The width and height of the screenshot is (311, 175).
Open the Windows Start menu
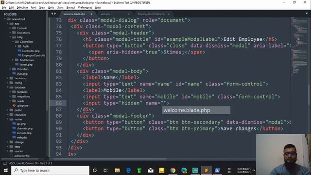pyautogui.click(x=5, y=171)
